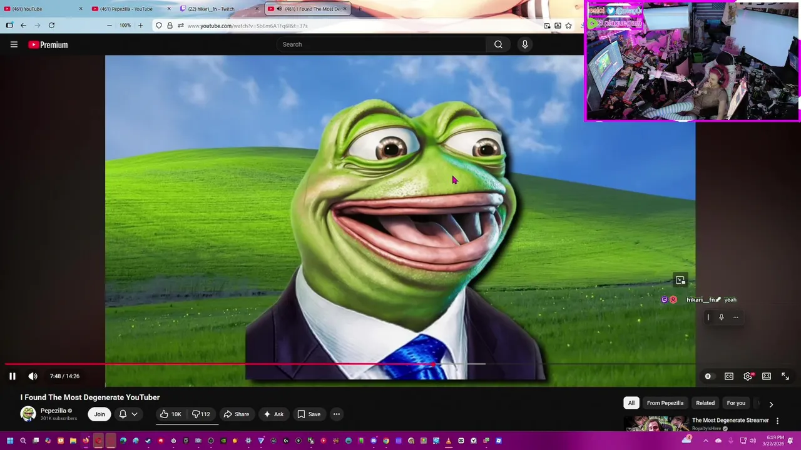The width and height of the screenshot is (801, 450).
Task: Click the 100% zoom level
Action: (125, 26)
